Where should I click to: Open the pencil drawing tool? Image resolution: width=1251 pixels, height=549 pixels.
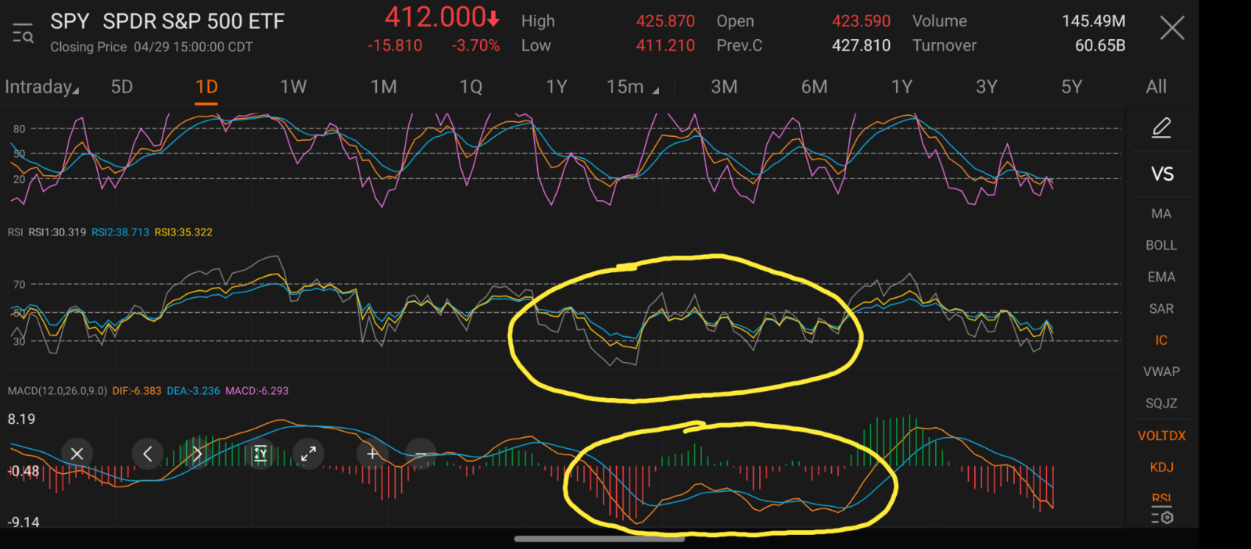coord(1162,127)
